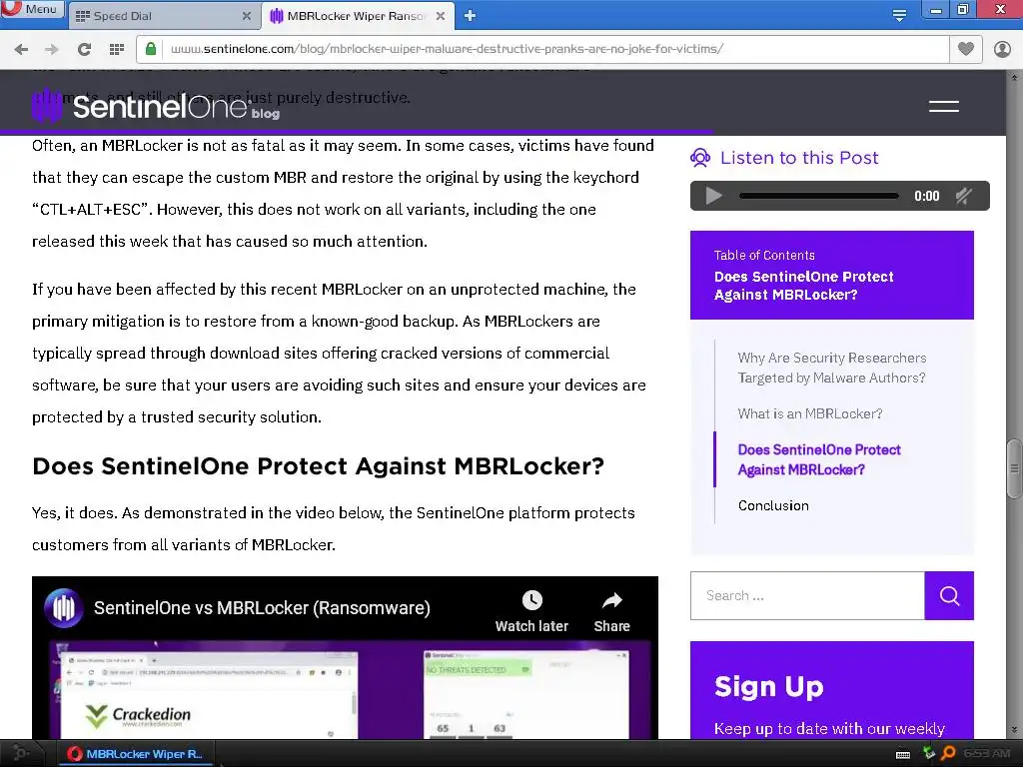This screenshot has width=1023, height=767.
Task: Click the sidebar Search input field
Action: [x=807, y=595]
